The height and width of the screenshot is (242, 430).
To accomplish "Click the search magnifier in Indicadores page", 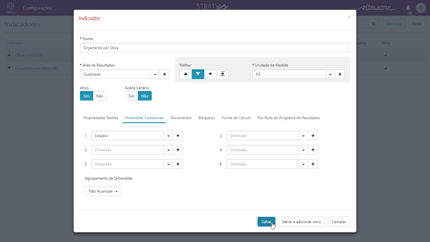I will (374, 24).
